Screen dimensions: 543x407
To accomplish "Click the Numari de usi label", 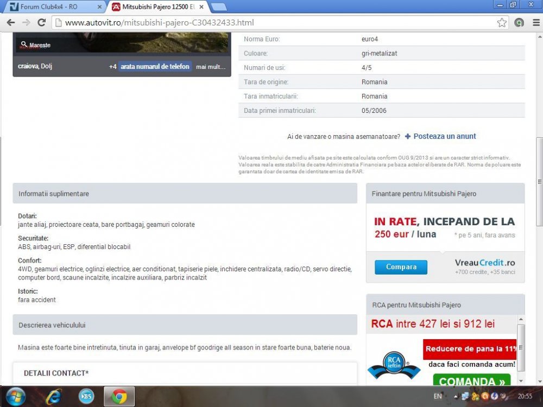I will [264, 68].
